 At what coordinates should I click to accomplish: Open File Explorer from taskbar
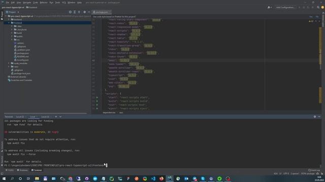pyautogui.click(x=37, y=178)
